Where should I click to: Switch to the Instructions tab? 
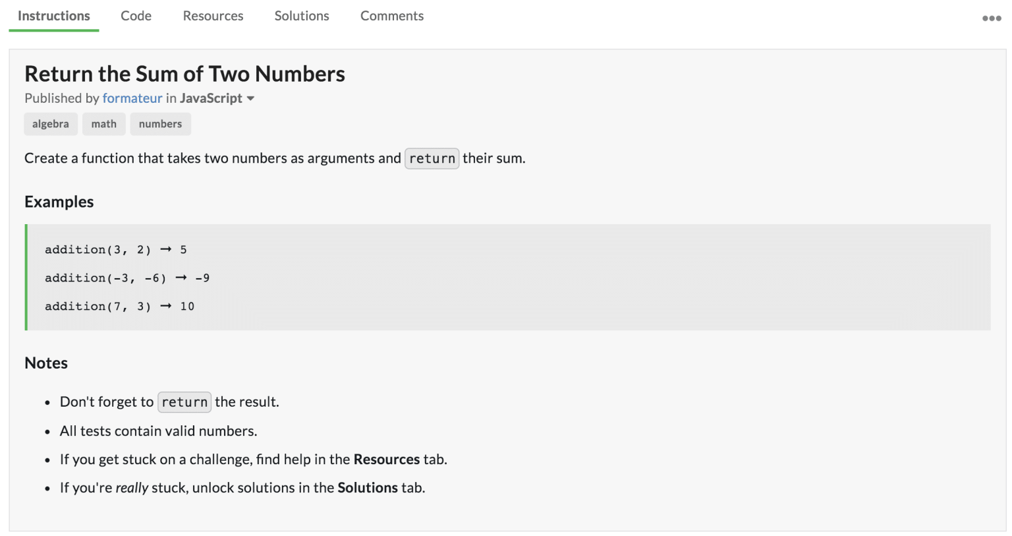click(x=54, y=16)
